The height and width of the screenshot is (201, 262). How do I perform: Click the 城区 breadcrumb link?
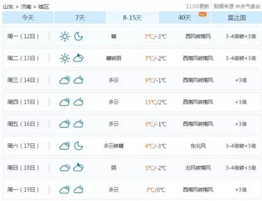[x=43, y=7]
